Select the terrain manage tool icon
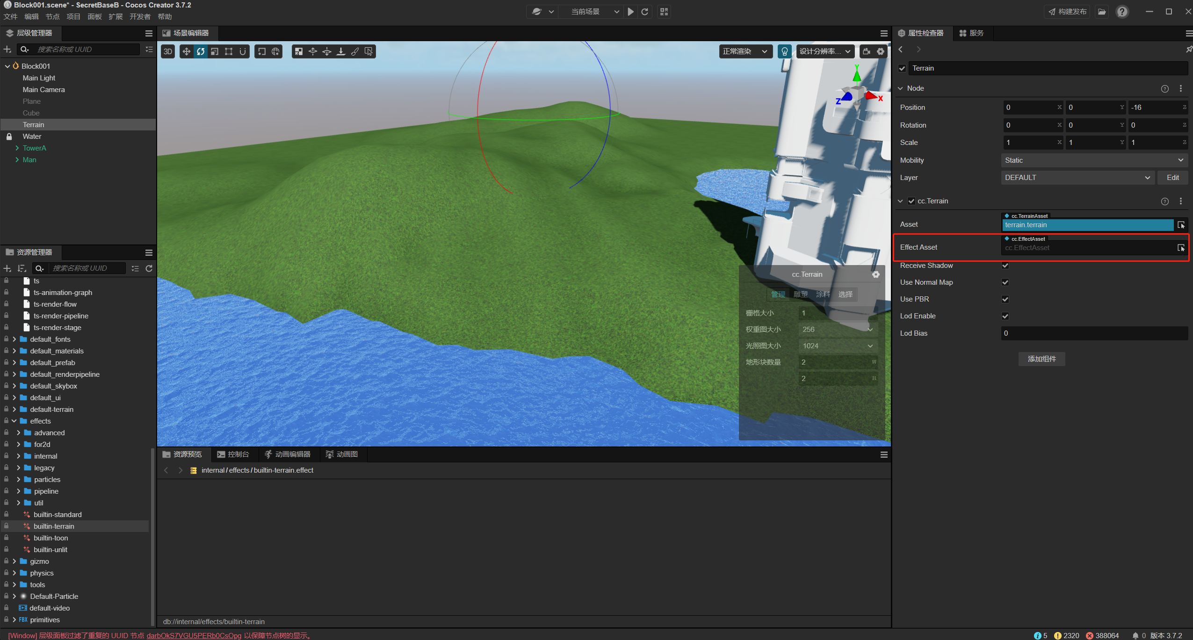 pos(299,51)
